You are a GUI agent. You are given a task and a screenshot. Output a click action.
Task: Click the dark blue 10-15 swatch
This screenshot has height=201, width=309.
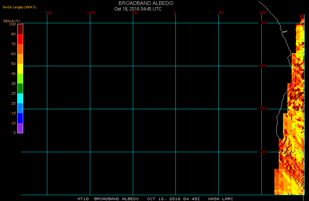[20, 118]
